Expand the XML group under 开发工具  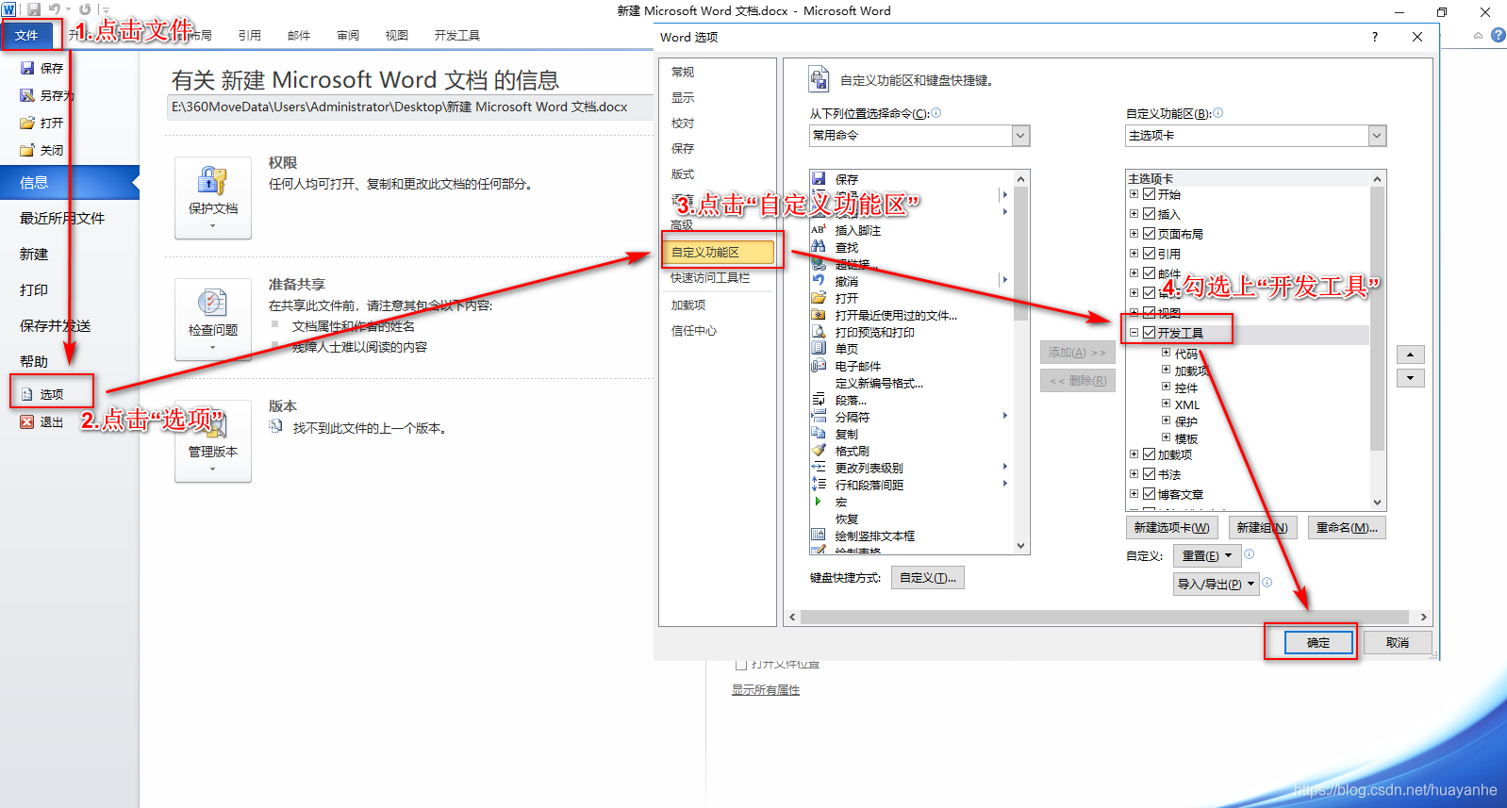1166,404
